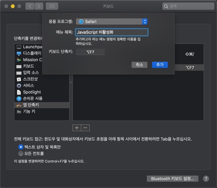Click the 스크린샷 icon
The image size is (217, 188).
pyautogui.click(x=19, y=79)
